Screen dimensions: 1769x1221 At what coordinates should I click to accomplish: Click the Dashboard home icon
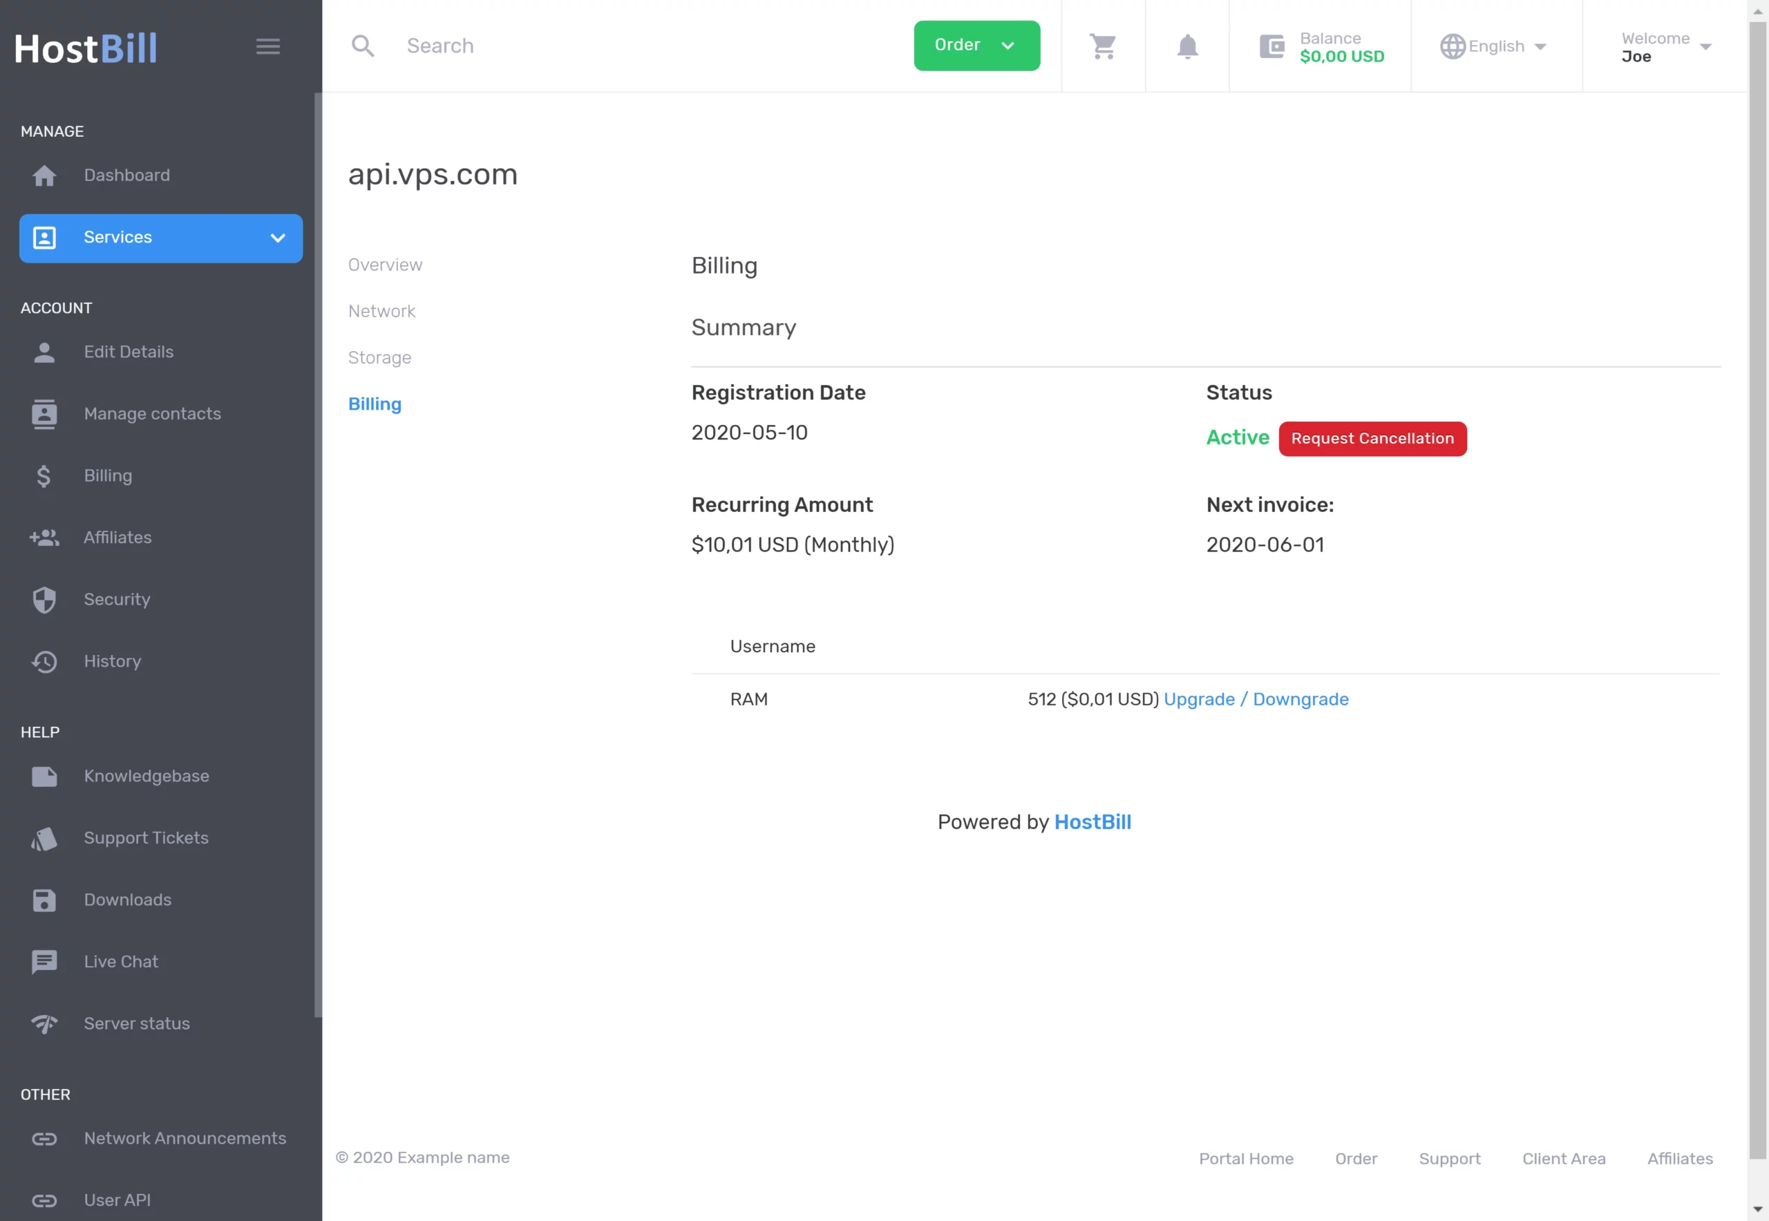[x=44, y=176]
